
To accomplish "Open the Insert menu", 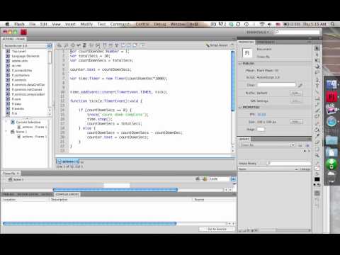I will [x=70, y=24].
